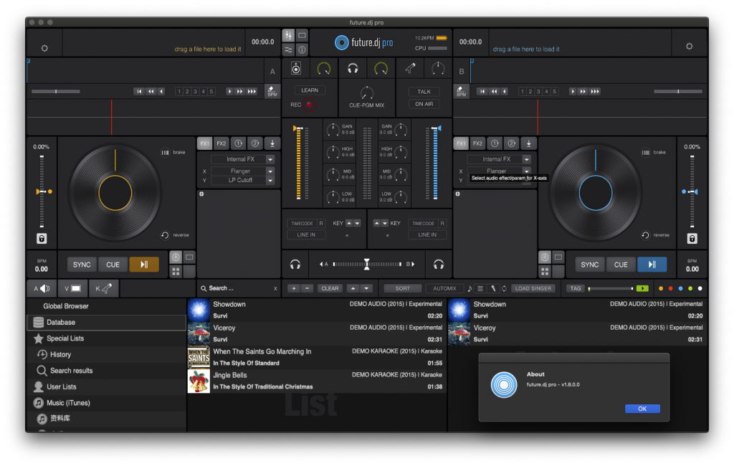Enable brake on deck A
The height and width of the screenshot is (466, 734).
(166, 153)
